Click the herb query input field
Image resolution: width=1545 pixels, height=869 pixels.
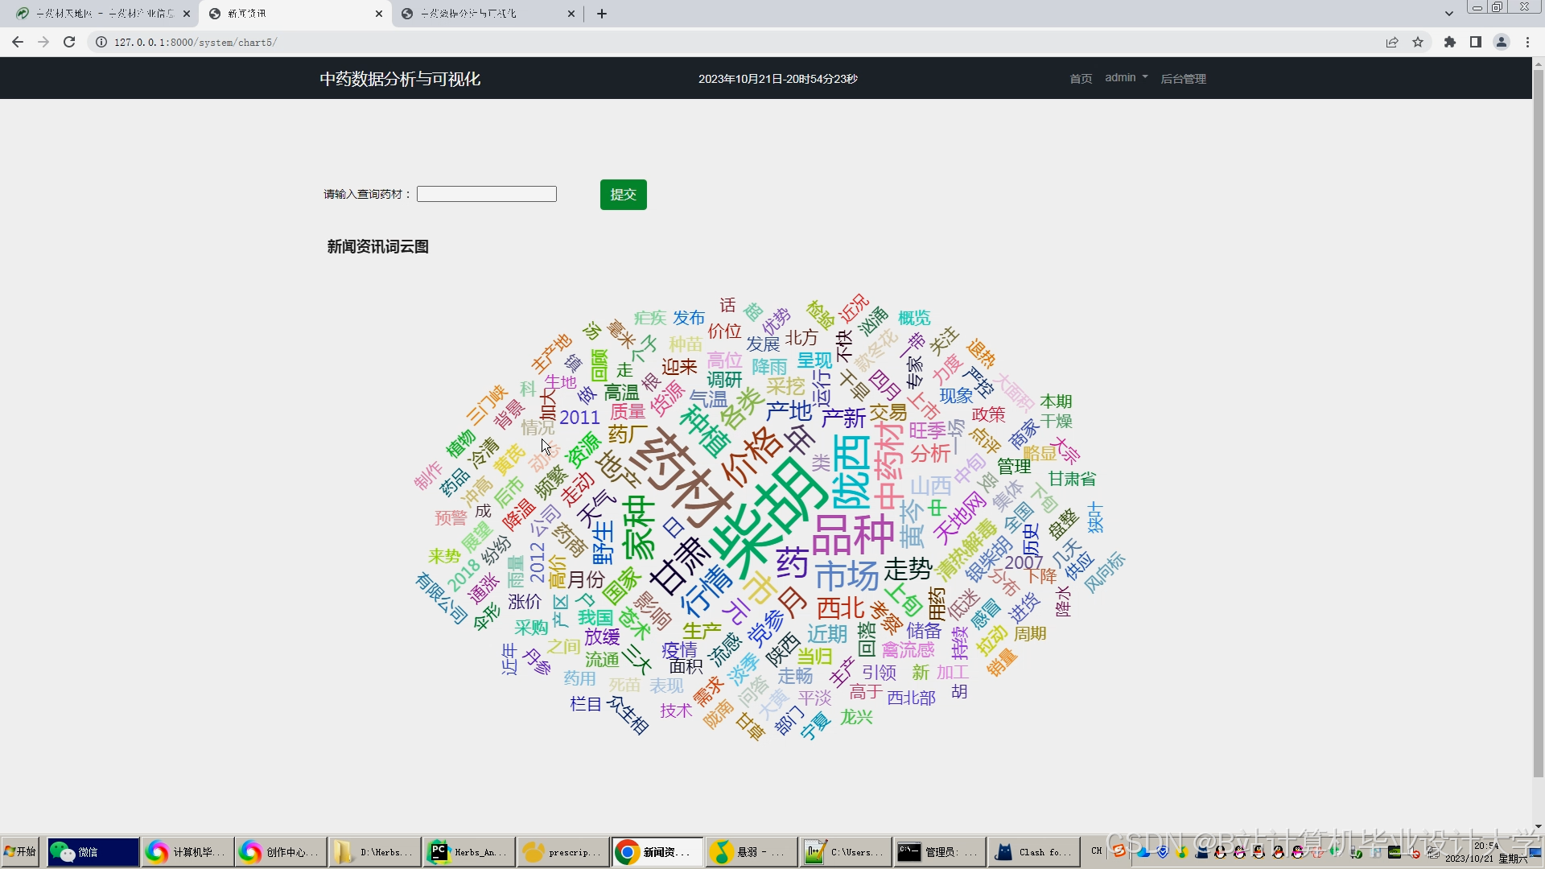point(487,194)
